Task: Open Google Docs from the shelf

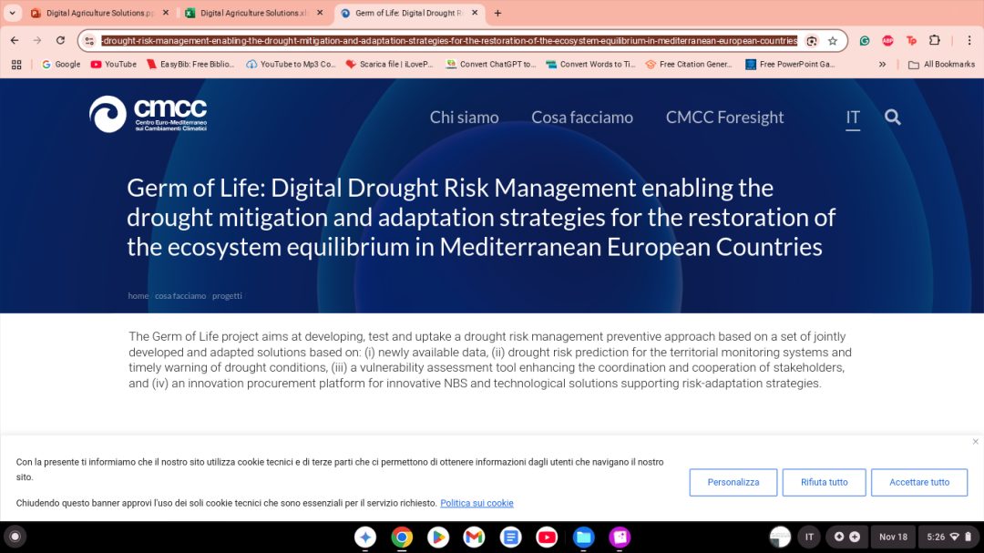Action: point(510,537)
